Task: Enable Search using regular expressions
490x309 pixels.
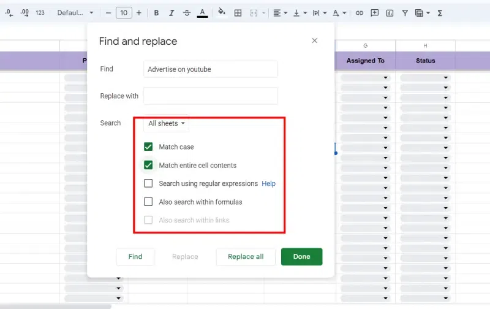Action: [148, 183]
